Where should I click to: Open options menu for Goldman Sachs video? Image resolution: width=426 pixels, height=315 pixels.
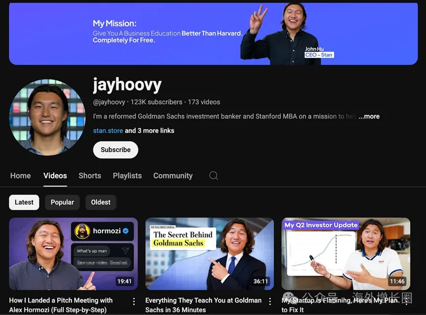(x=270, y=301)
